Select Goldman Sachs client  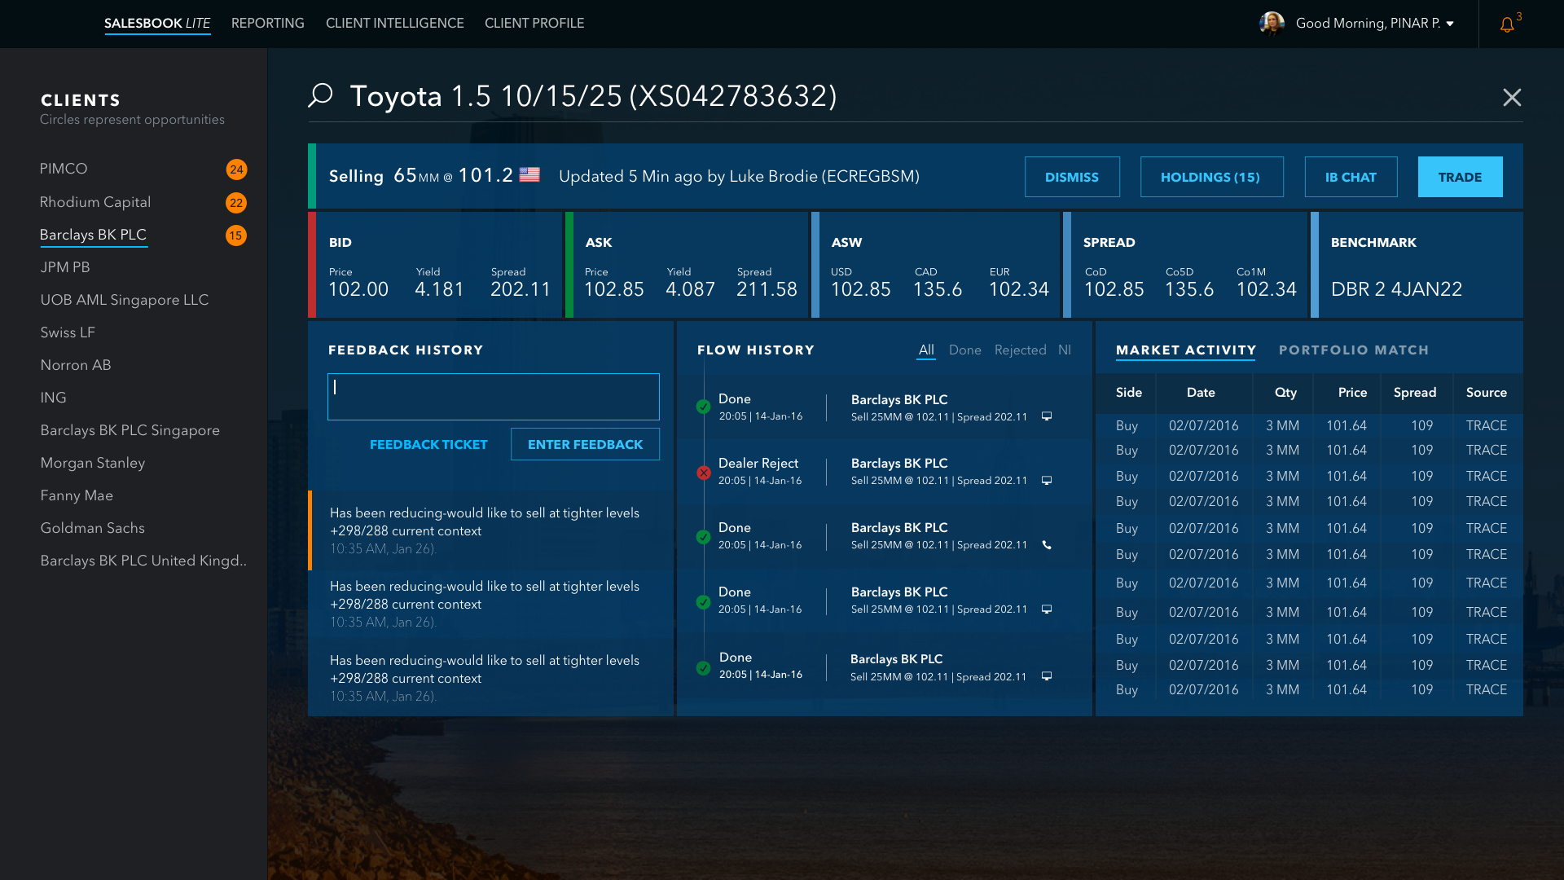93,528
